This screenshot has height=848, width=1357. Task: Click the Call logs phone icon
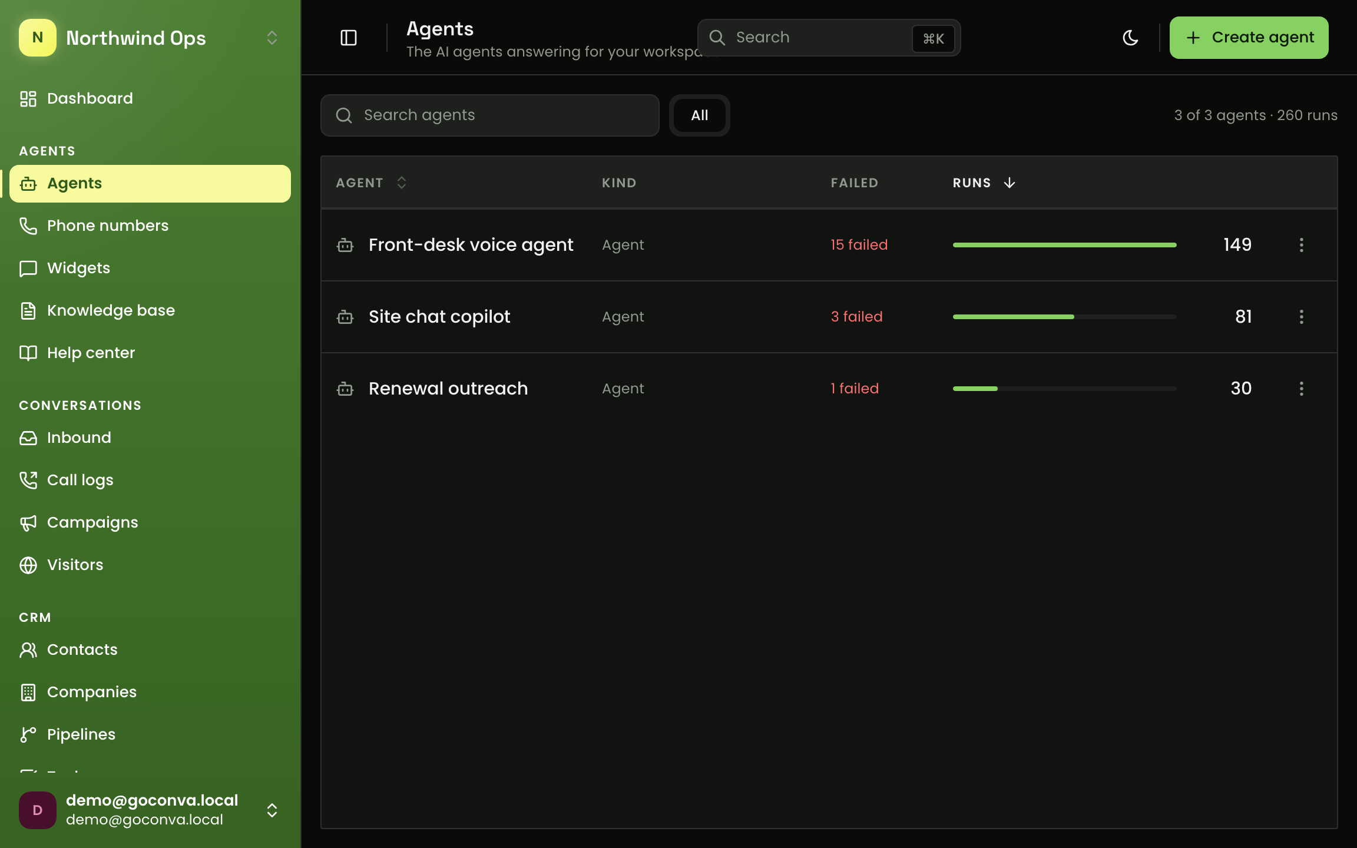click(x=28, y=480)
